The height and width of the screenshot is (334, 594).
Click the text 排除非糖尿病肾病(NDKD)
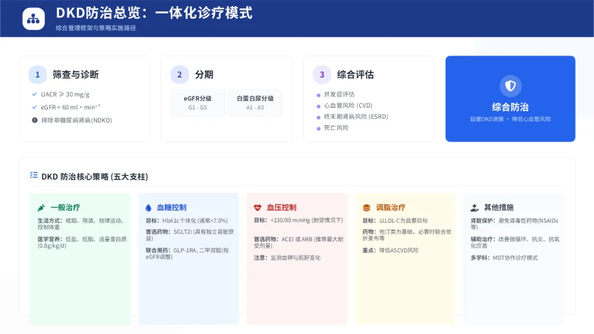click(x=76, y=120)
